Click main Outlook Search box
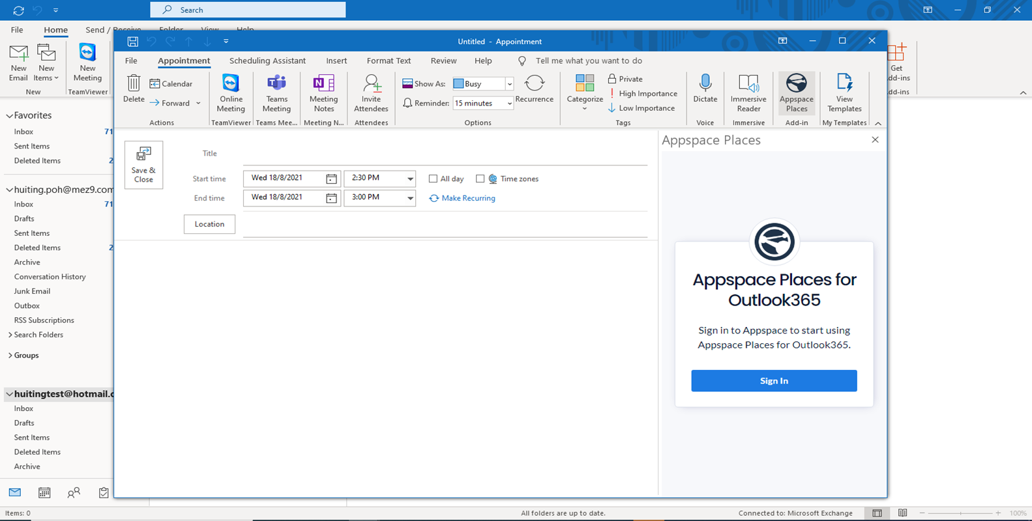 click(x=248, y=10)
